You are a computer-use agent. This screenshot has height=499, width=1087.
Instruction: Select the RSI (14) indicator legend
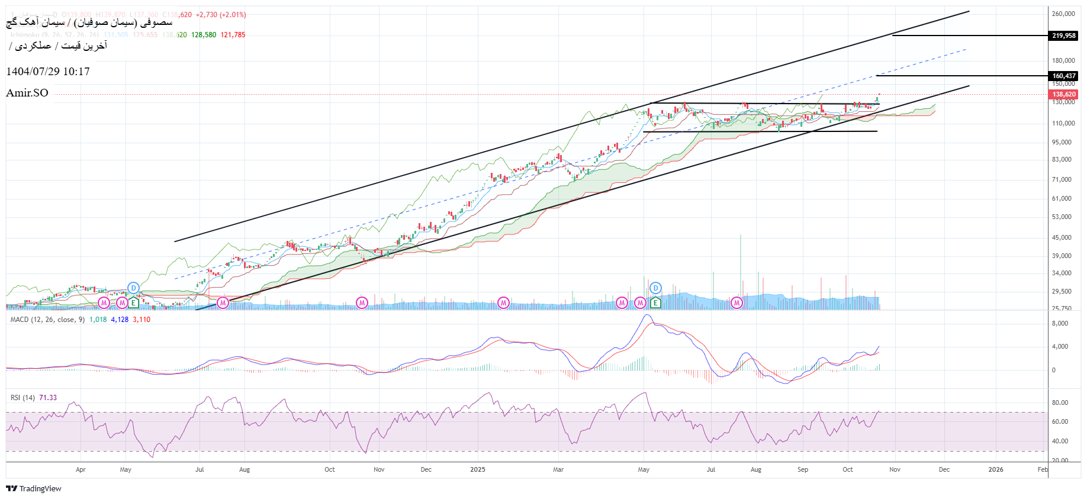(22, 398)
